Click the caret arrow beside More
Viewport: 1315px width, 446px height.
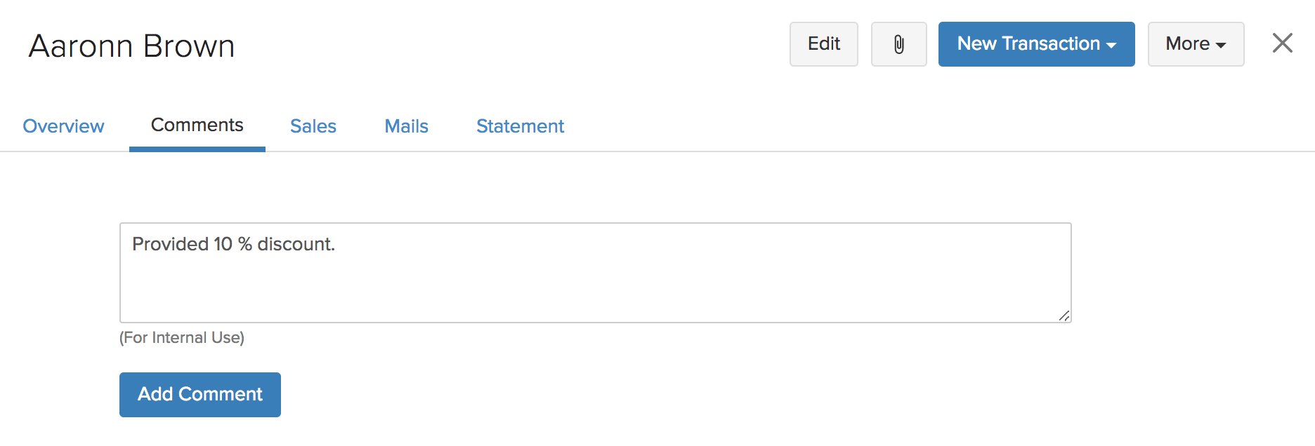pyautogui.click(x=1221, y=45)
